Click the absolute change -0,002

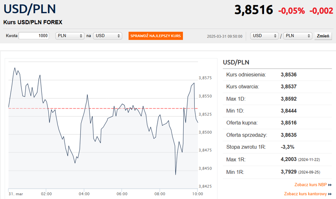pos(321,11)
